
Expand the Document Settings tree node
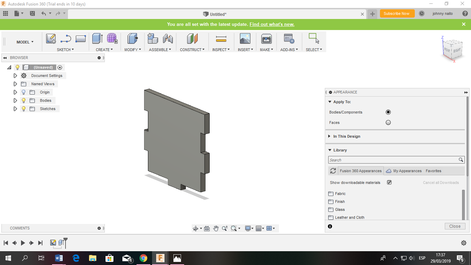pyautogui.click(x=15, y=76)
